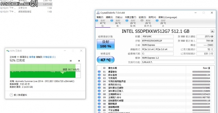
Task: Click the copy speed graph progress area
Action: coord(45,71)
